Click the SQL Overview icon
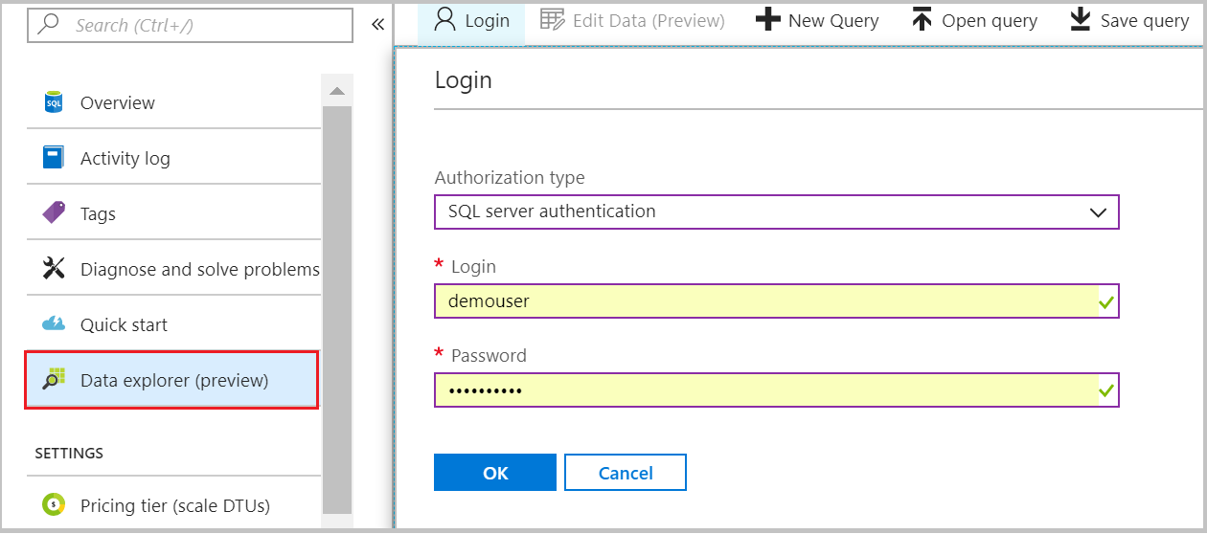 pos(54,102)
